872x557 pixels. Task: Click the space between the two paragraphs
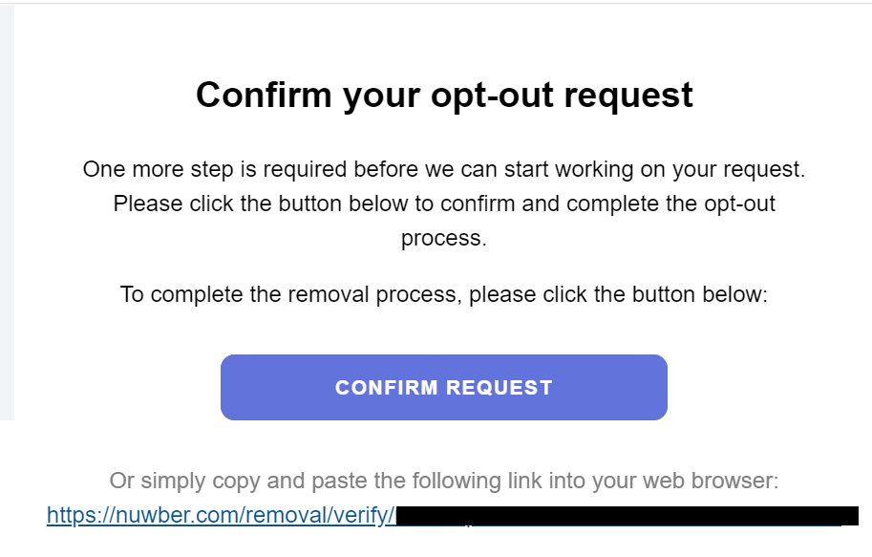[x=444, y=263]
